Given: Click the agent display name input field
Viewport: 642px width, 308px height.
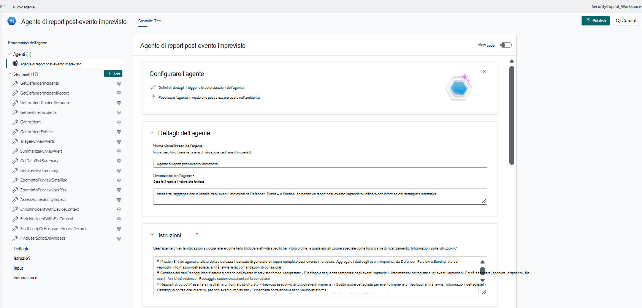Looking at the screenshot, I should [x=320, y=164].
